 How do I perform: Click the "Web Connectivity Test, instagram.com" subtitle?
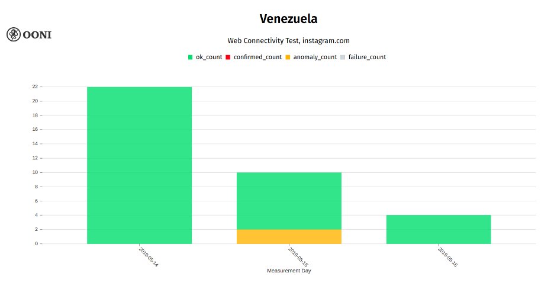coord(288,41)
